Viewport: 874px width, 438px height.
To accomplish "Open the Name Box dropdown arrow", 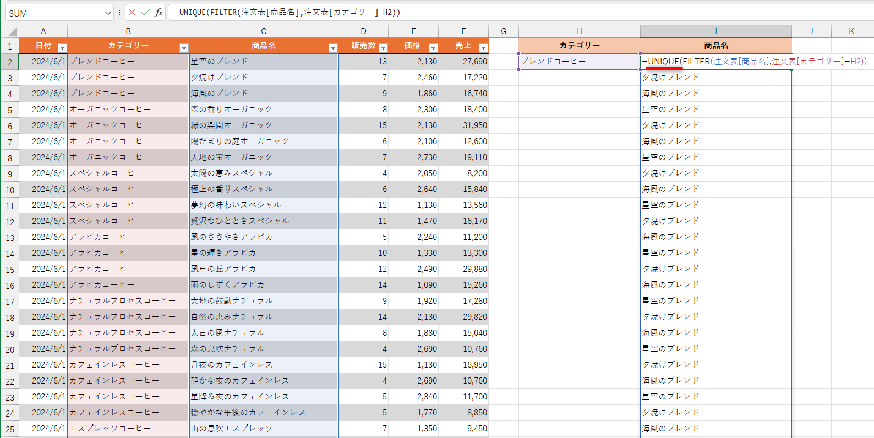I will (108, 13).
